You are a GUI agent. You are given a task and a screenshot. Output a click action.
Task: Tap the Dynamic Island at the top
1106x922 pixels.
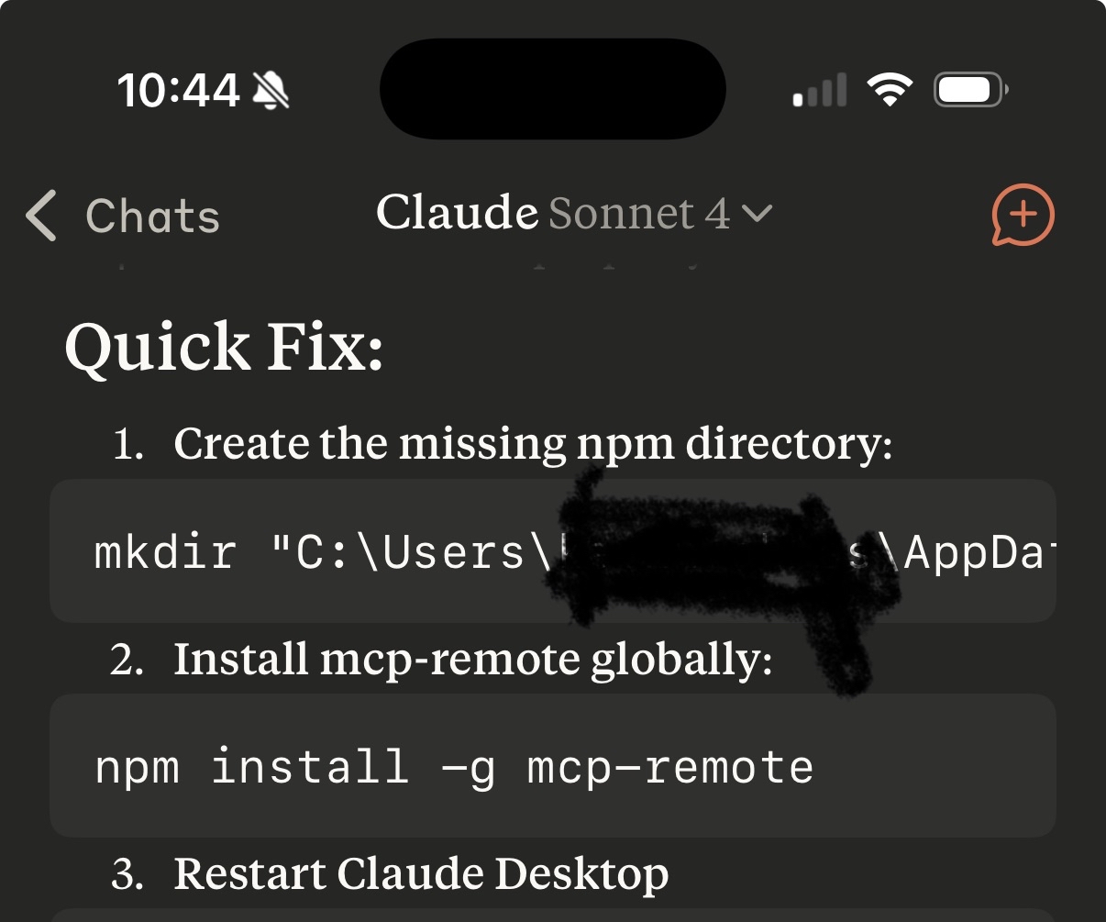[x=553, y=89]
